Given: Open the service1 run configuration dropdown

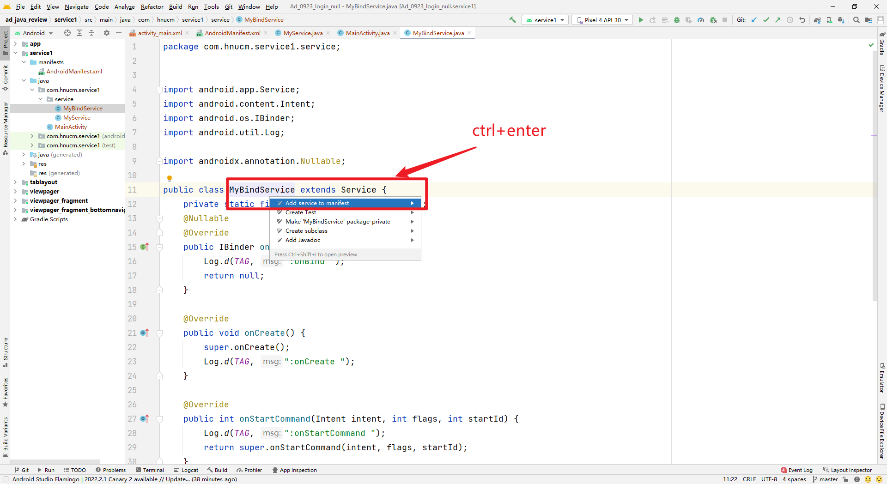Looking at the screenshot, I should point(545,20).
